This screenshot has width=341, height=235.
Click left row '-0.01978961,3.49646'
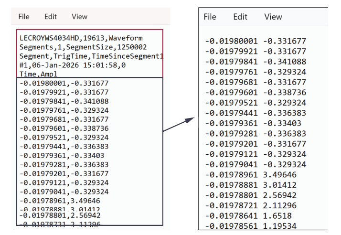[x=60, y=201]
